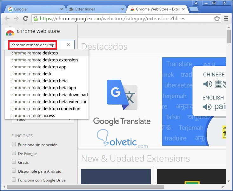The height and width of the screenshot is (191, 233).
Task: Close the Google tab
Action: tap(61, 9)
